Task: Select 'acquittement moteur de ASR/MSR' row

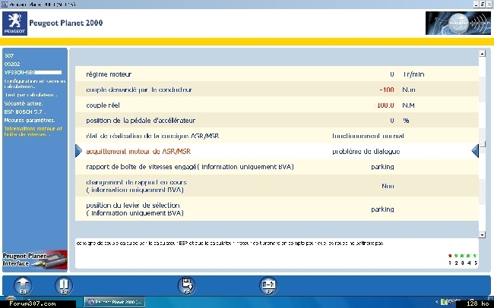Action: [277, 151]
